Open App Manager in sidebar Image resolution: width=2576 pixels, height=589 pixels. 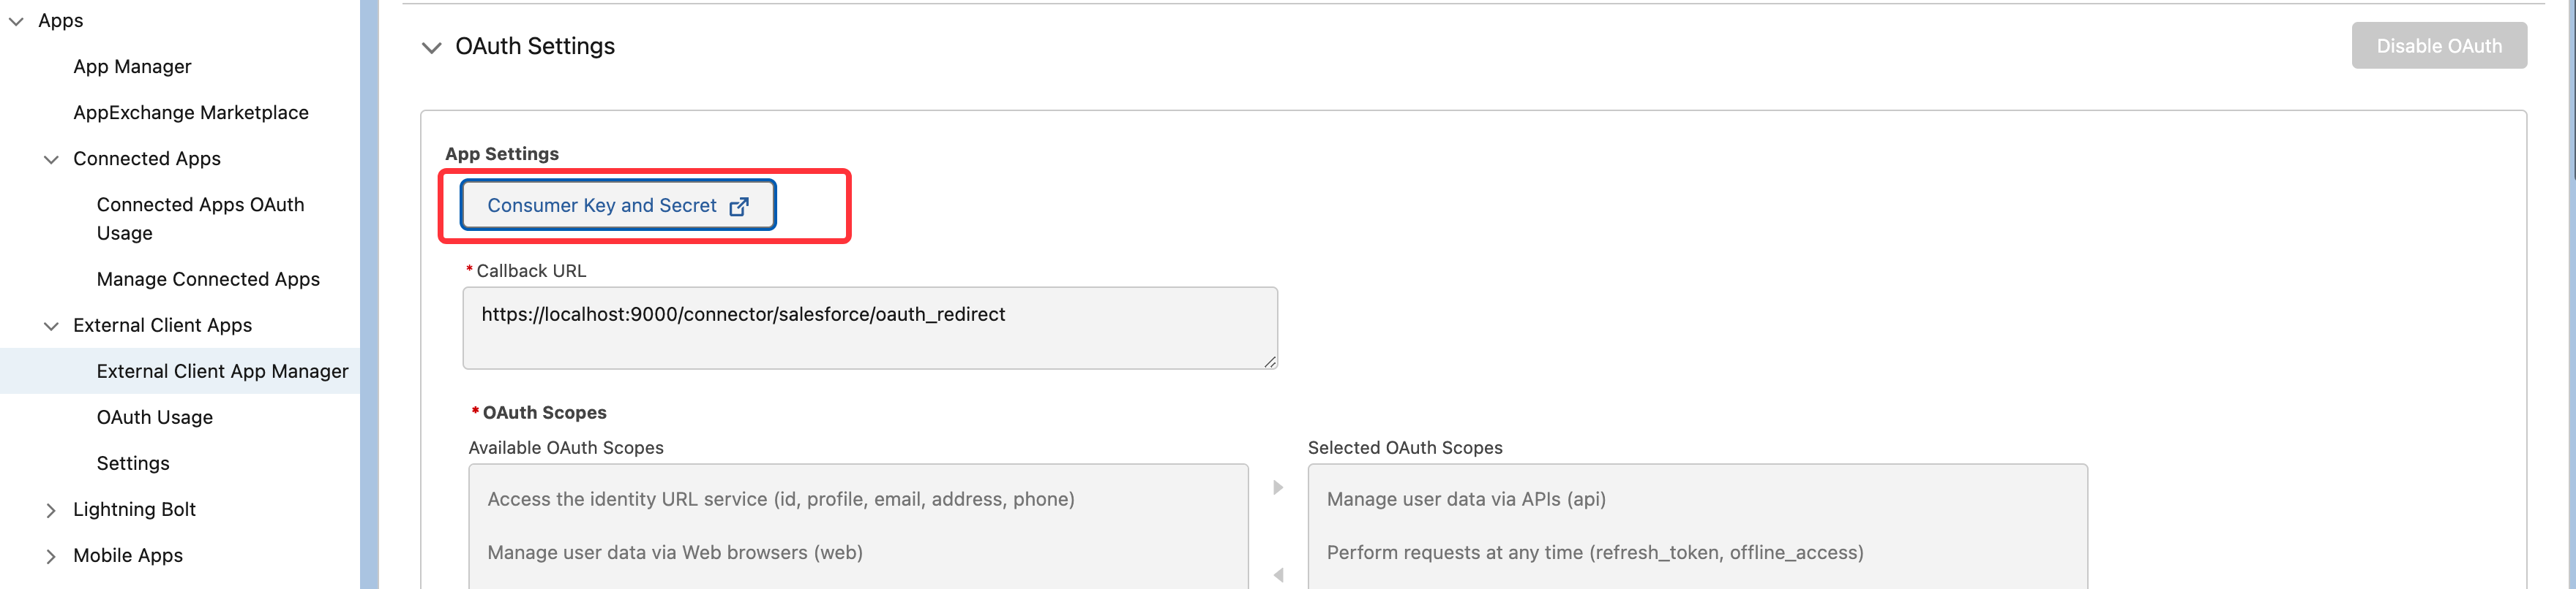132,67
